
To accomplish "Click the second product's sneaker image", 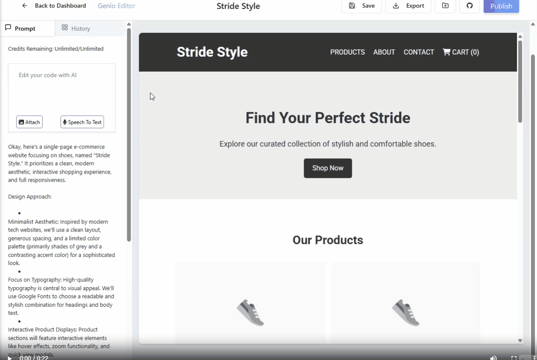I will point(406,313).
